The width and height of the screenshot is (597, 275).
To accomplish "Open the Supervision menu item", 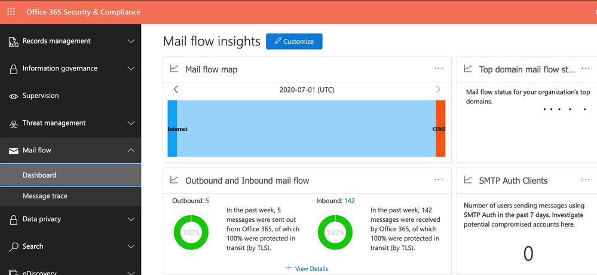I will (71, 96).
